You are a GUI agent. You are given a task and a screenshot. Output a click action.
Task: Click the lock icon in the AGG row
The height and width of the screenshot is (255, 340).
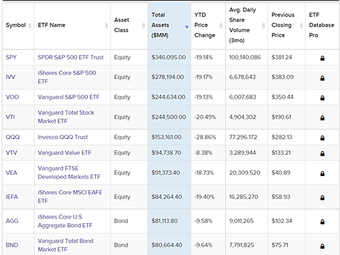tap(322, 221)
